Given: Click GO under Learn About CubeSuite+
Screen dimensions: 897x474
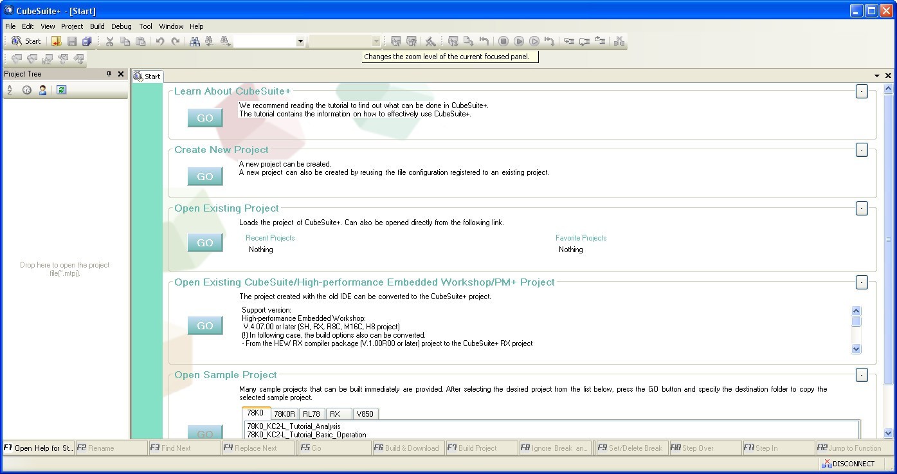Looking at the screenshot, I should (x=205, y=118).
